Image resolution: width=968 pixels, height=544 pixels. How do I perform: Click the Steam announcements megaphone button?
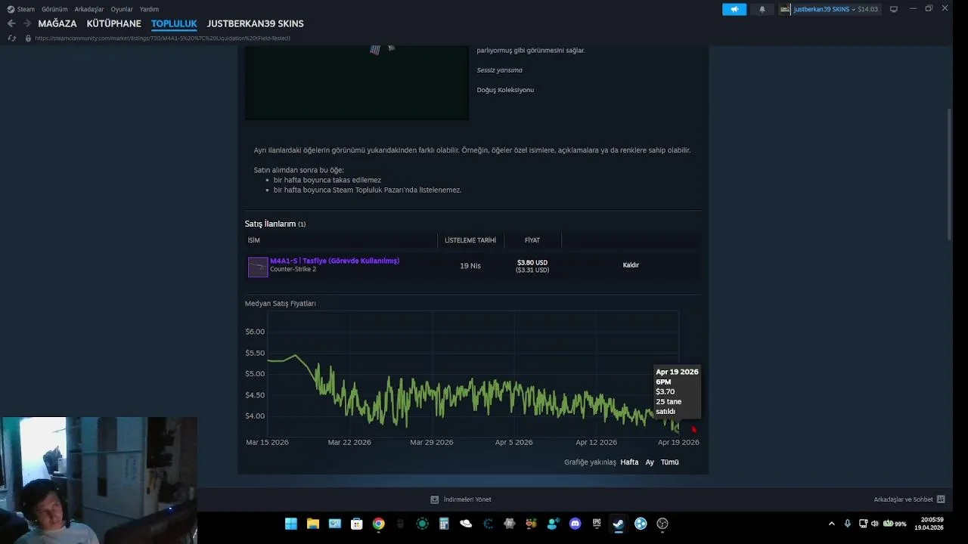coord(734,9)
